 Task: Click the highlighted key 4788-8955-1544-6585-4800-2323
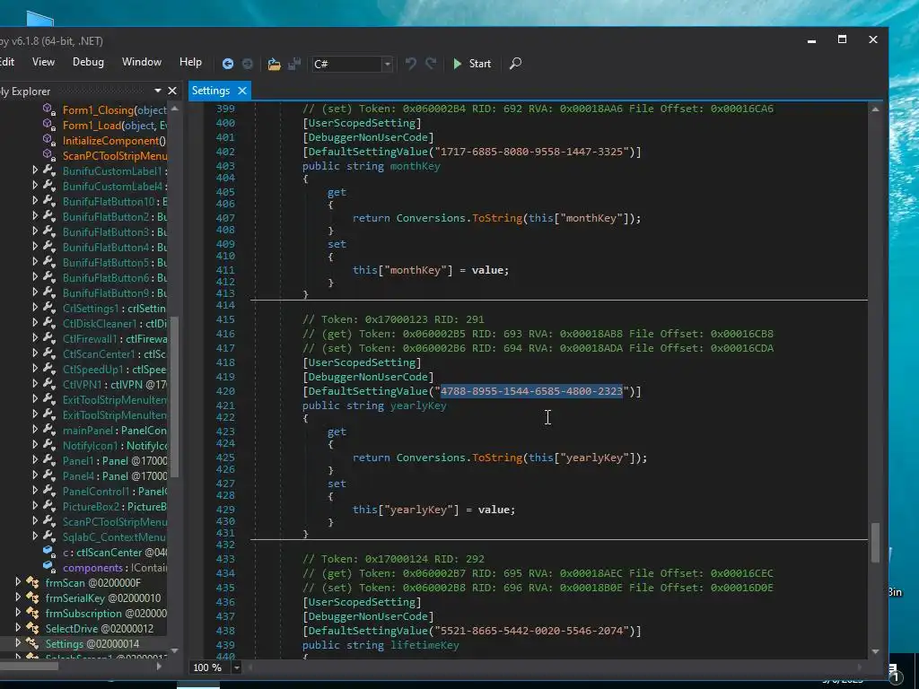tap(531, 391)
